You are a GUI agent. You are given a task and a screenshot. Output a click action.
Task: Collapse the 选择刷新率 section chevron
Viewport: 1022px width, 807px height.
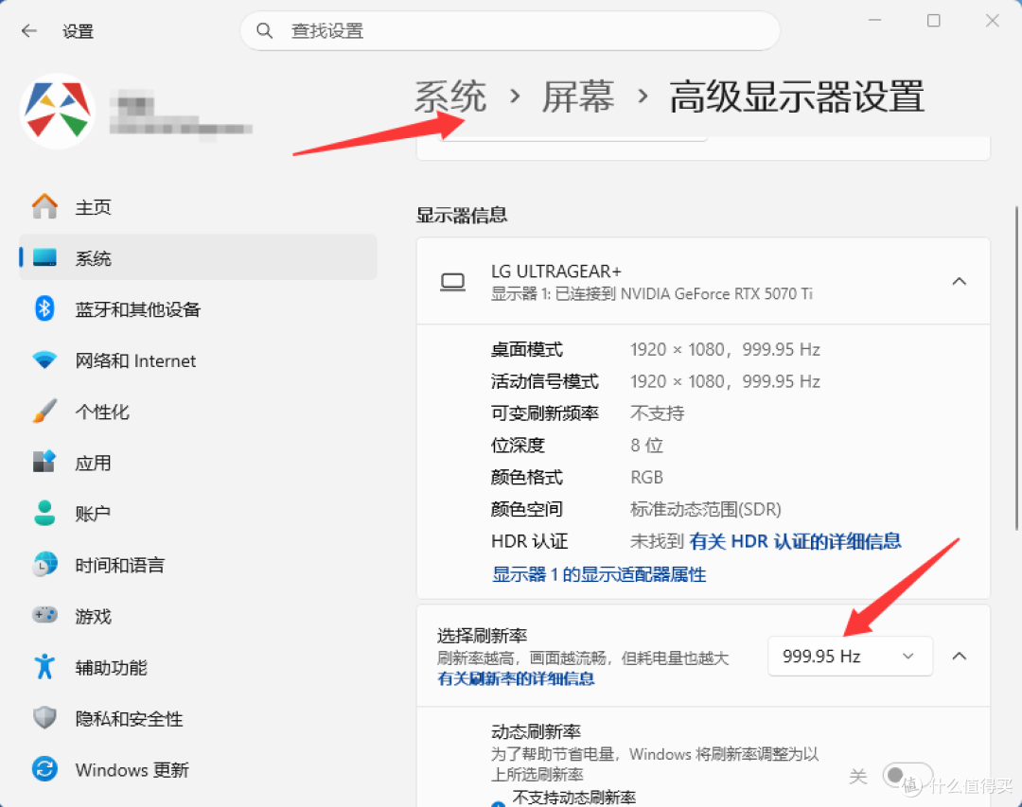coord(959,656)
